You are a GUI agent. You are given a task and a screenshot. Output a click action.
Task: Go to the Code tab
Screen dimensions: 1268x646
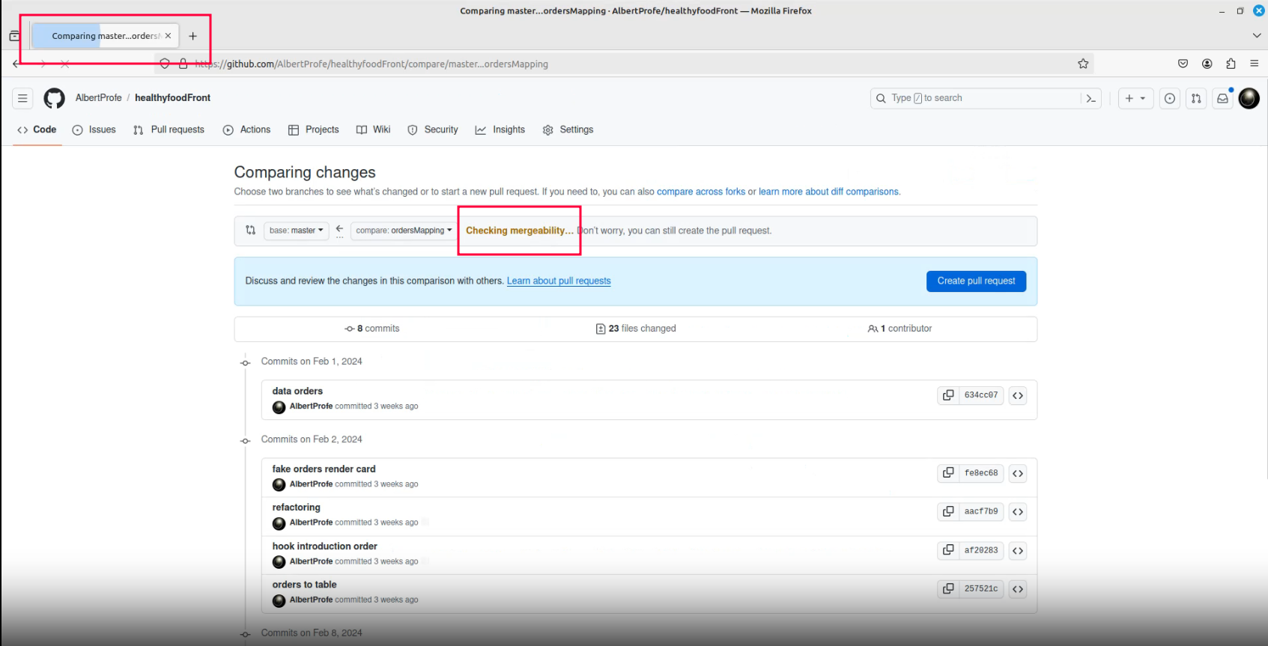37,129
